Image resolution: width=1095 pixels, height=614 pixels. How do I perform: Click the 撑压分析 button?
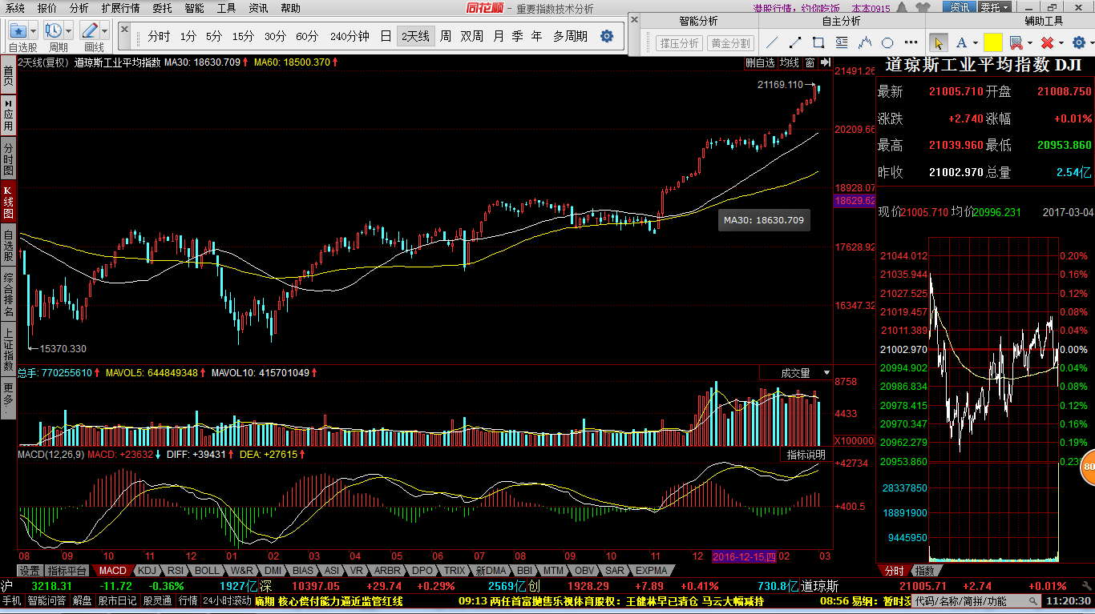678,43
